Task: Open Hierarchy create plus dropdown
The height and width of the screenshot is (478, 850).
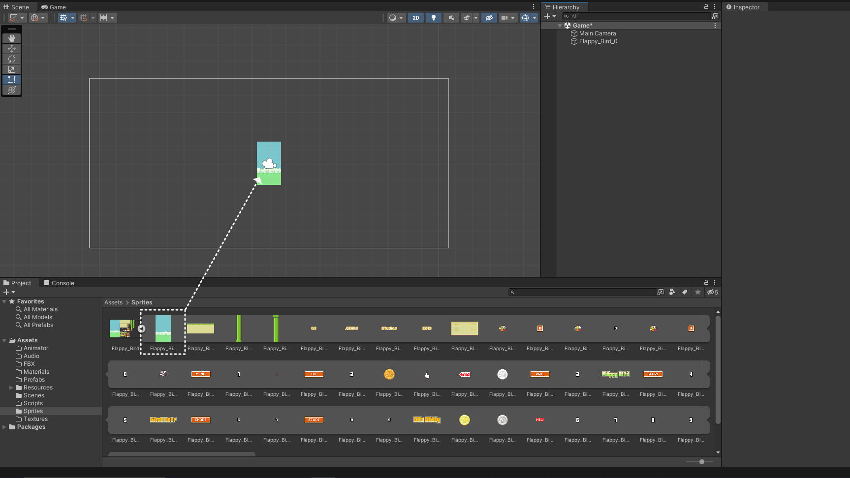Action: click(550, 16)
